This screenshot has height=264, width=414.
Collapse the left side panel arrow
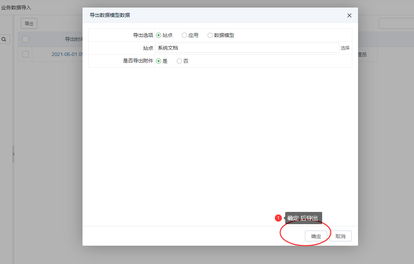coord(13,154)
